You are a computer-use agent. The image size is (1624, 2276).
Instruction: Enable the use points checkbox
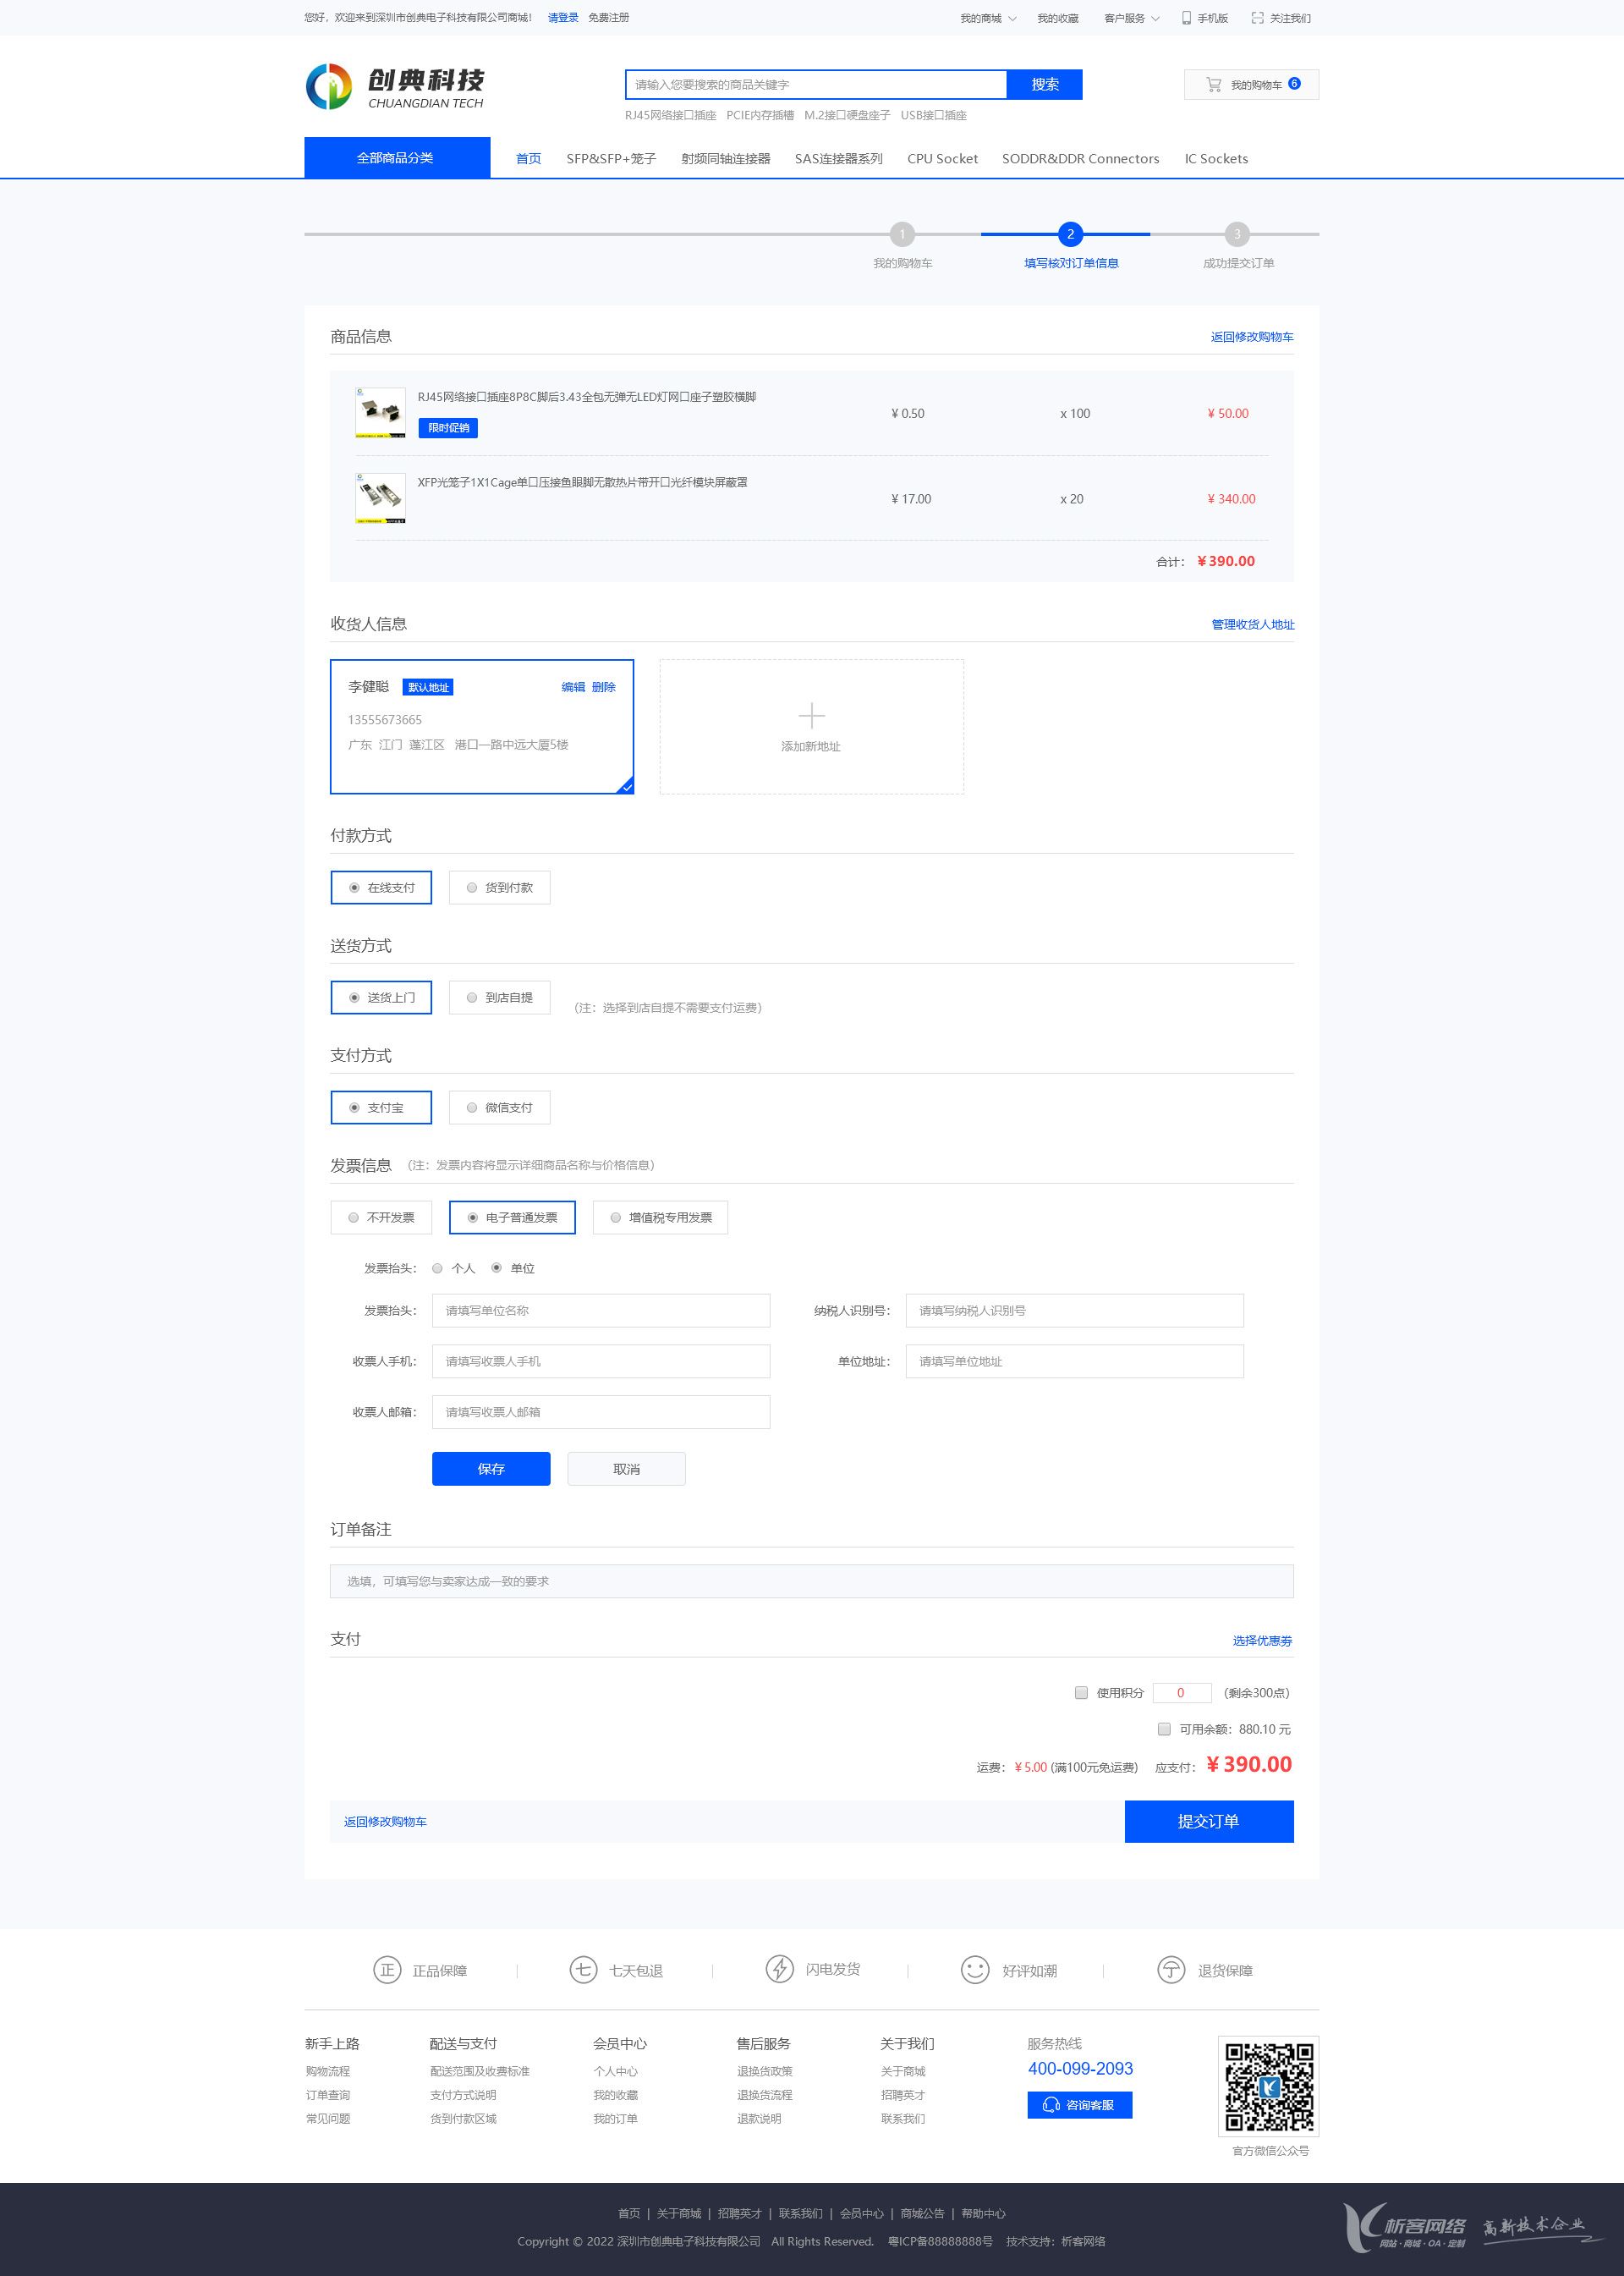[x=1081, y=1693]
